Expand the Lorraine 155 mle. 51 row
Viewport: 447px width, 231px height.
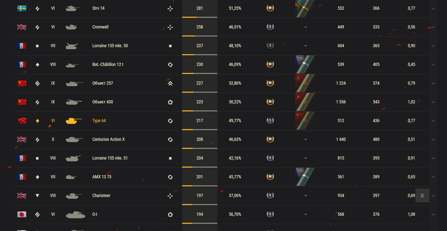pyautogui.click(x=433, y=158)
